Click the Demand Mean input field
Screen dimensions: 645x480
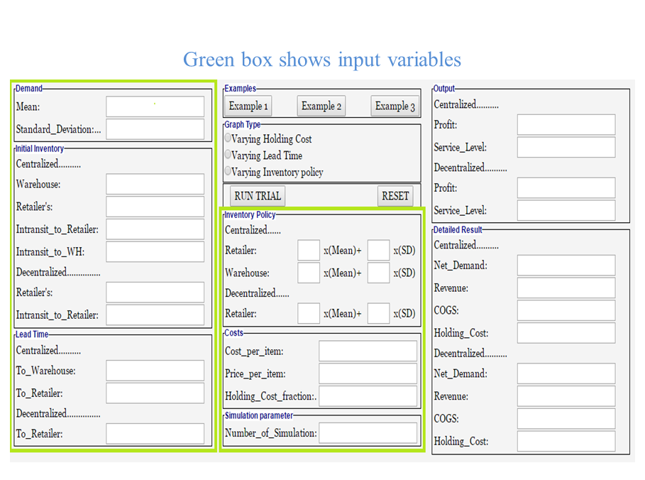pos(155,107)
